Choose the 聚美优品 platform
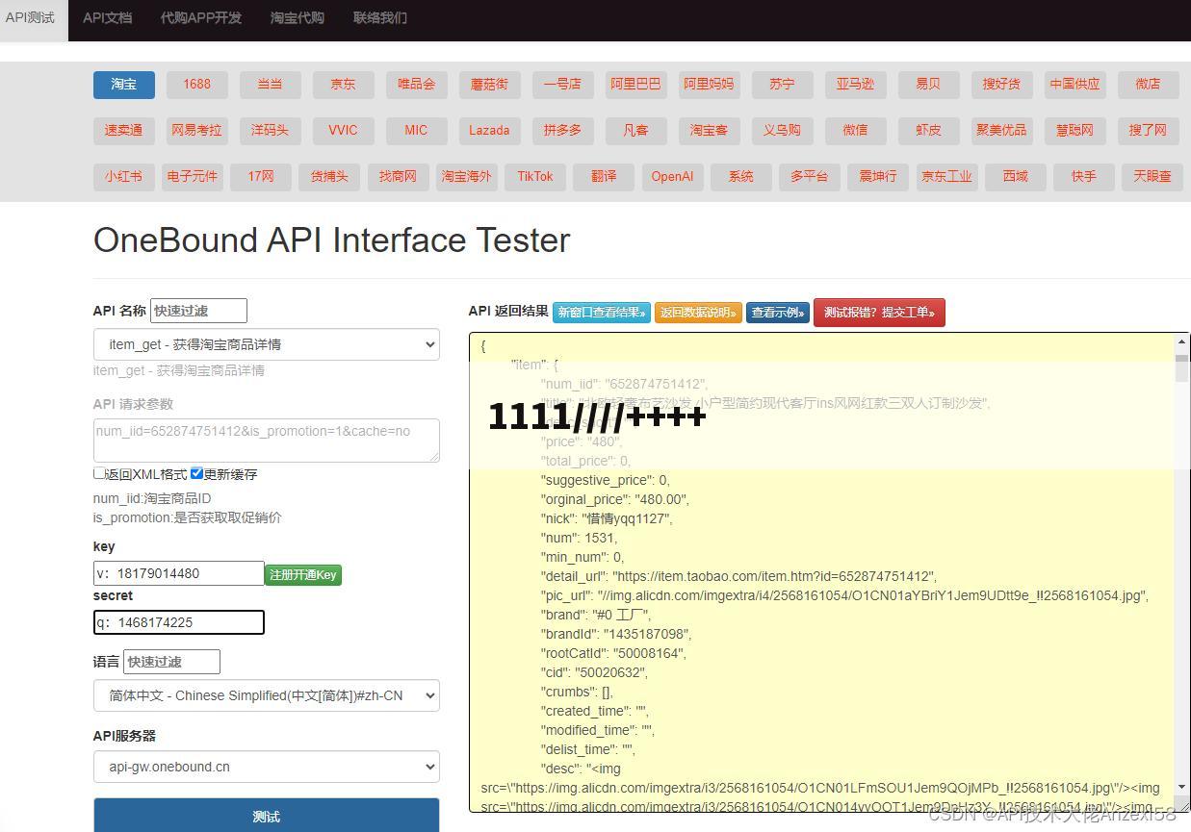 click(x=1002, y=130)
